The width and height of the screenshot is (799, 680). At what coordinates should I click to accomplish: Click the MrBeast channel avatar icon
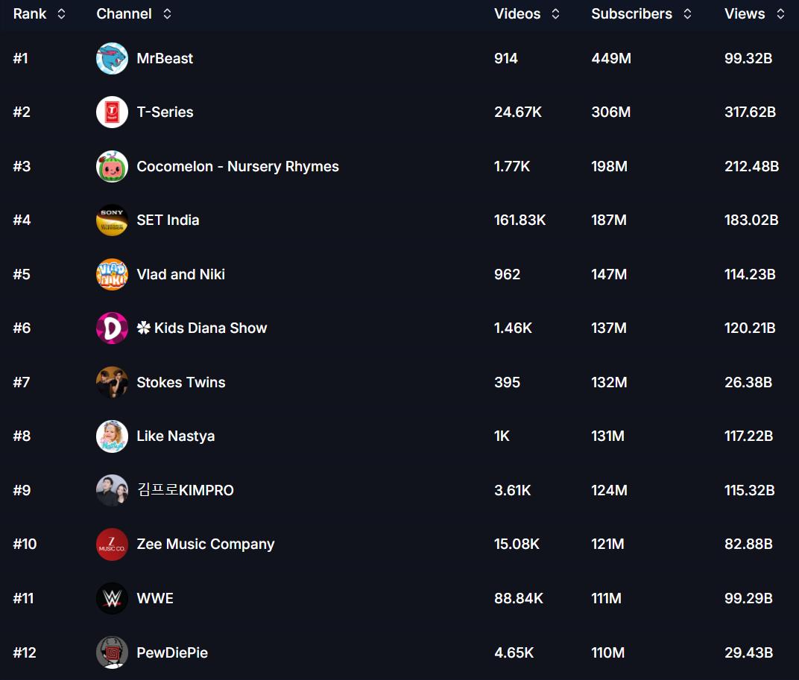point(112,58)
